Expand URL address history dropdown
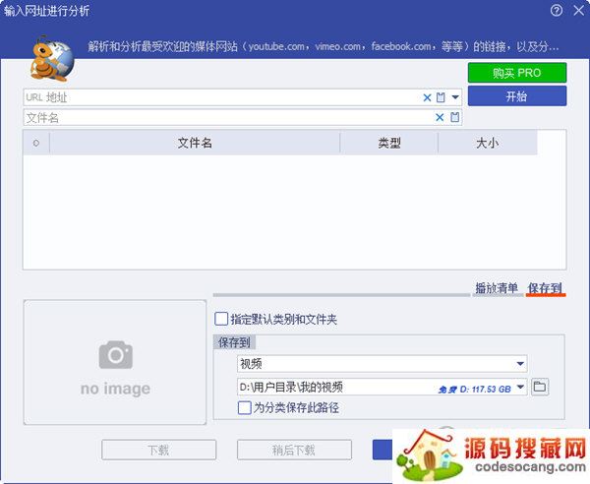590x484 pixels. (x=455, y=97)
